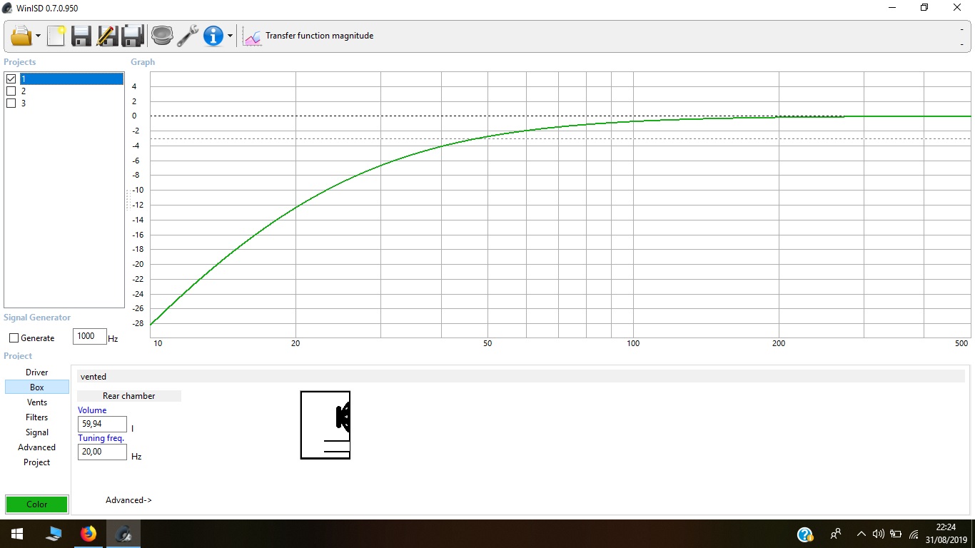This screenshot has width=975, height=548.
Task: Click the Tuning freq. label link
Action: 101,438
